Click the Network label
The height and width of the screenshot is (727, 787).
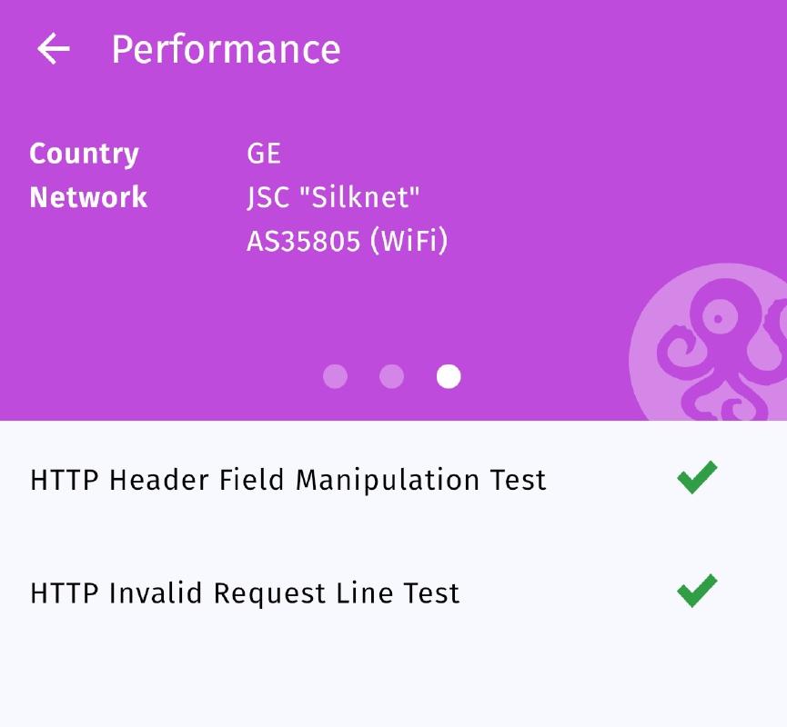87,197
